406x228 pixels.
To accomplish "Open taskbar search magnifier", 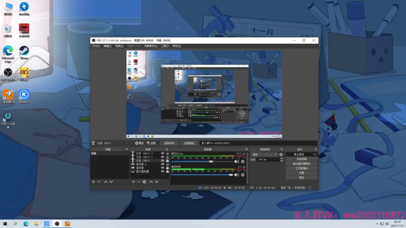I will coord(15,223).
